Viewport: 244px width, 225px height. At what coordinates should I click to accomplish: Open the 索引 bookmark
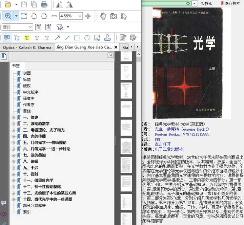coord(27,212)
